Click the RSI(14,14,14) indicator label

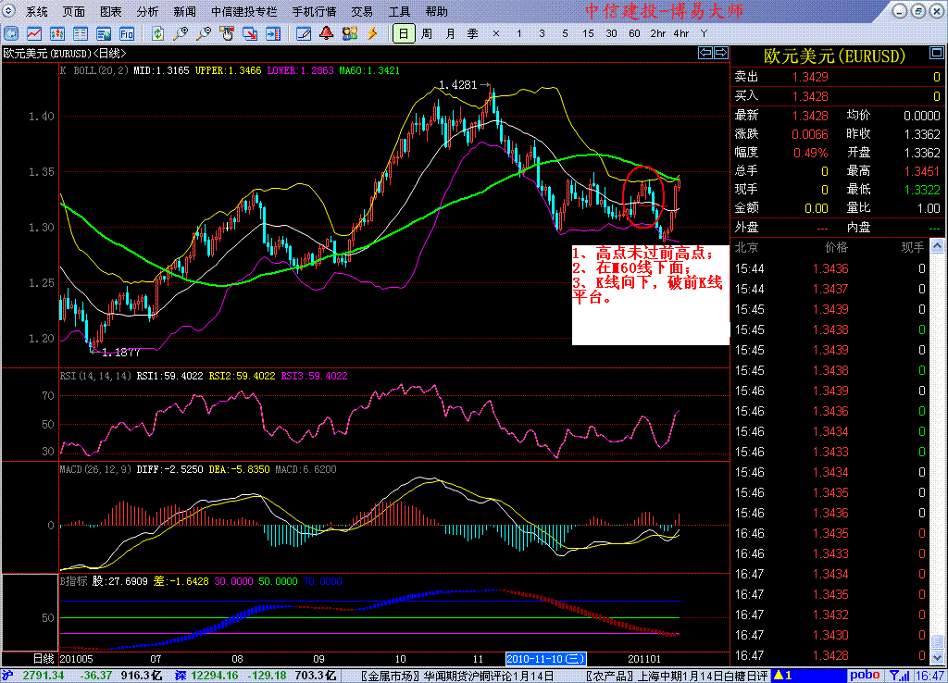pos(95,376)
